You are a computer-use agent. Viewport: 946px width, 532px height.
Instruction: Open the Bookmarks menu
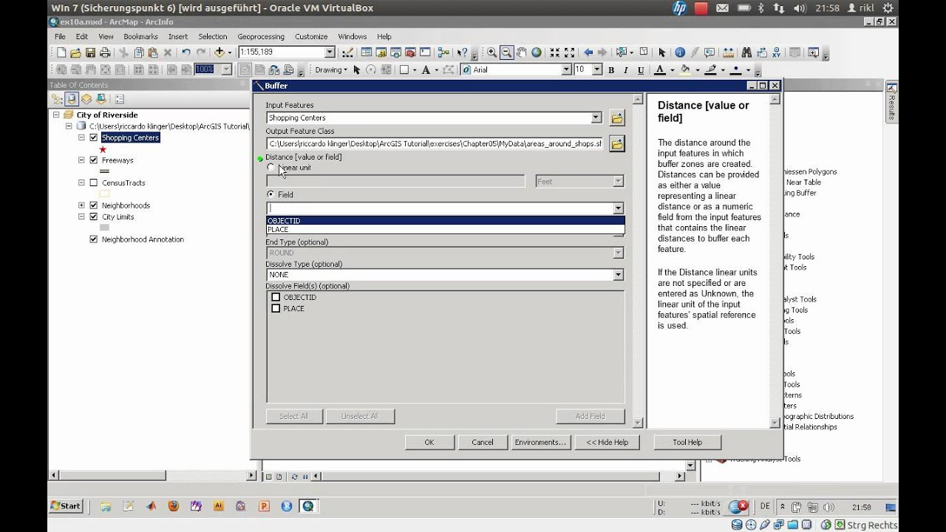coord(140,36)
